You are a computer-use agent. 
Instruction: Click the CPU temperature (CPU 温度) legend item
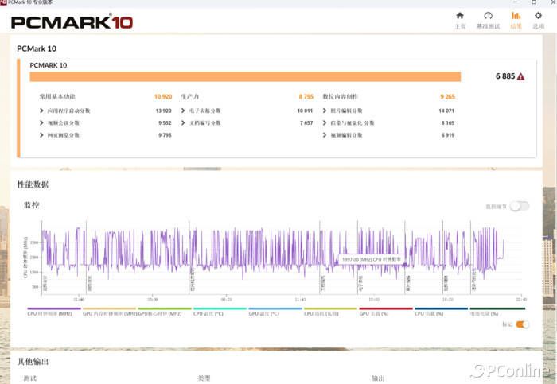220,313
